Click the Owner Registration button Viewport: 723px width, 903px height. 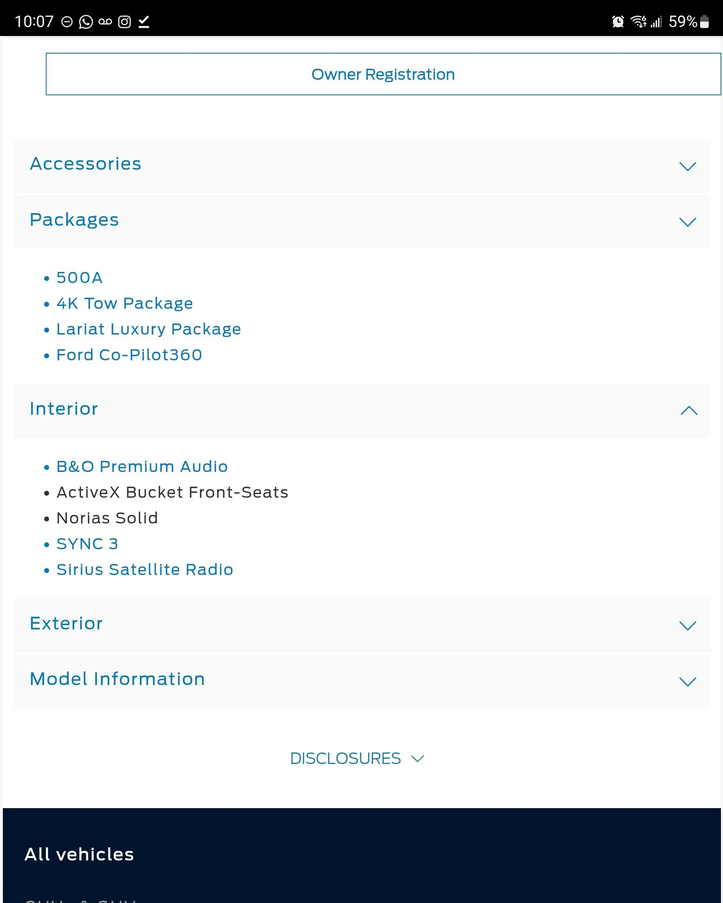click(383, 74)
